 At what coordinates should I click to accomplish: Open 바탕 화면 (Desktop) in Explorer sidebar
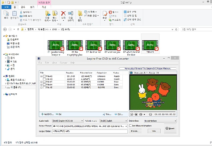pyautogui.click(x=13, y=43)
